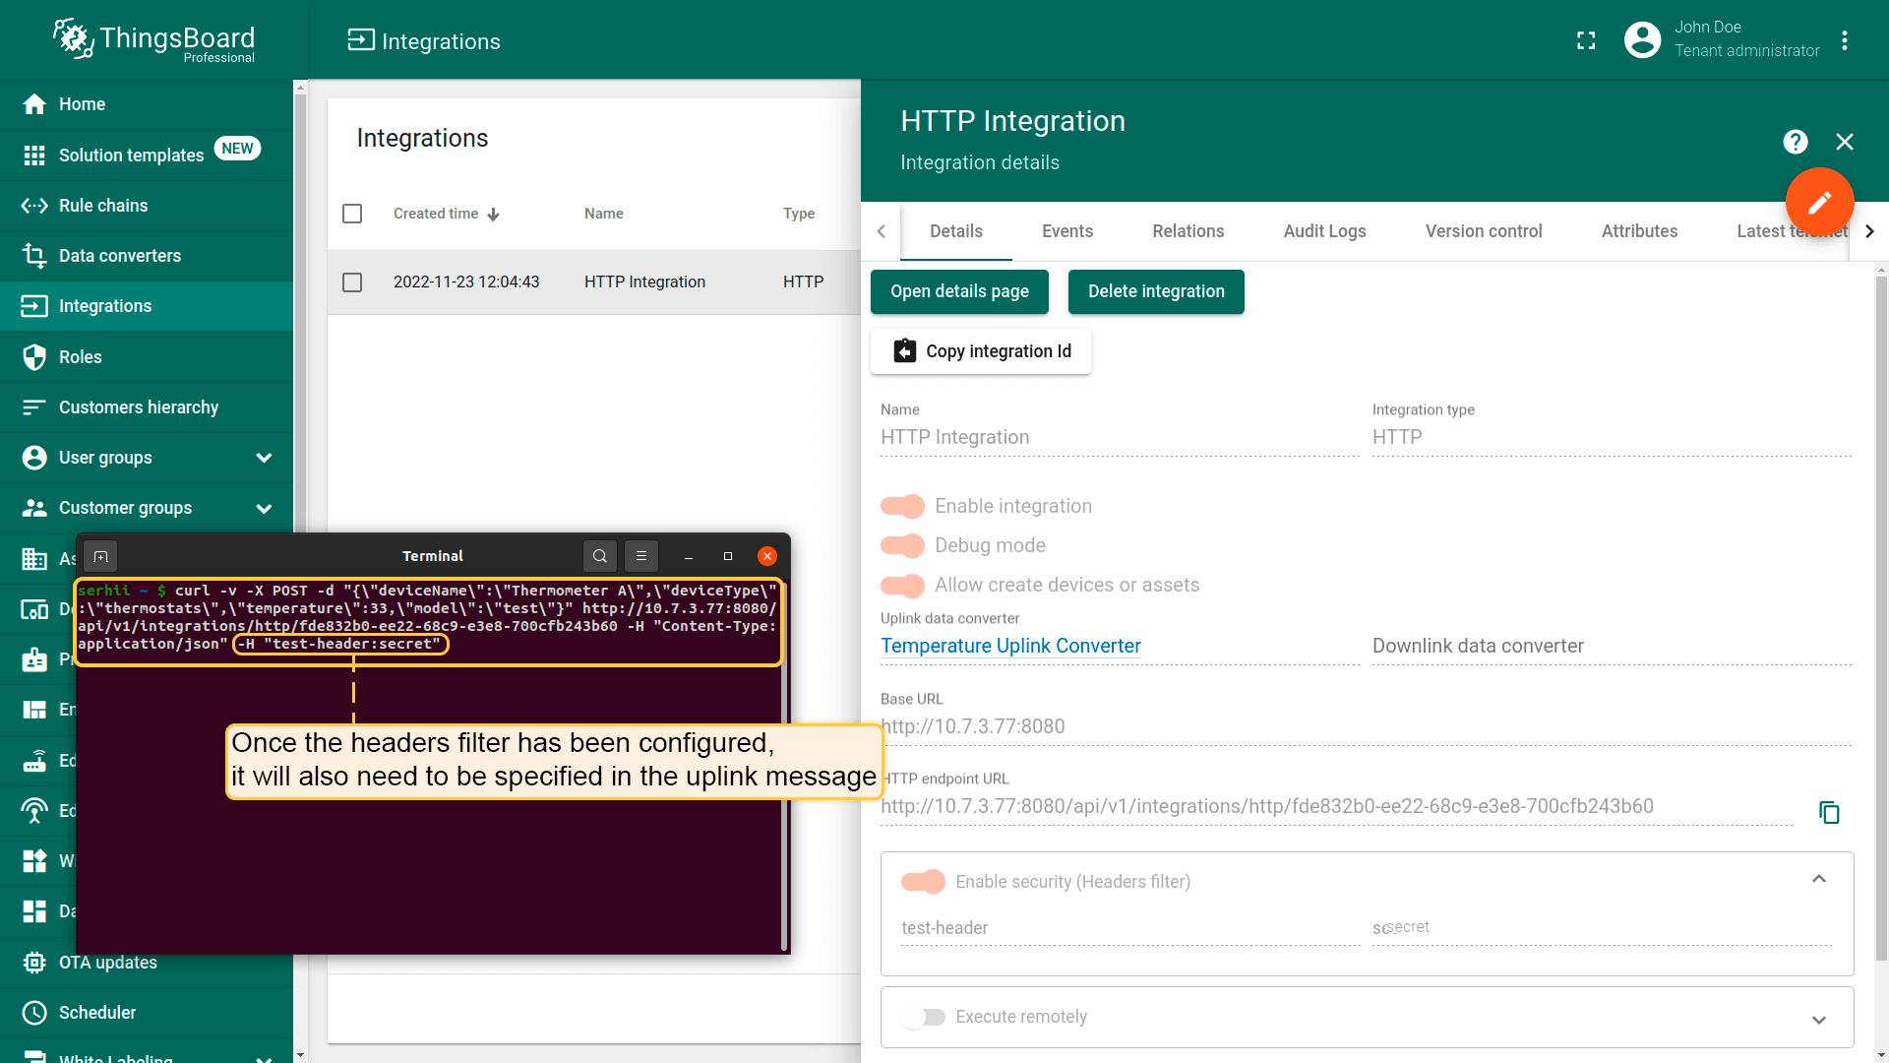Toggle Allow create devices or assets
Screen dimensions: 1889x1063
click(x=902, y=585)
